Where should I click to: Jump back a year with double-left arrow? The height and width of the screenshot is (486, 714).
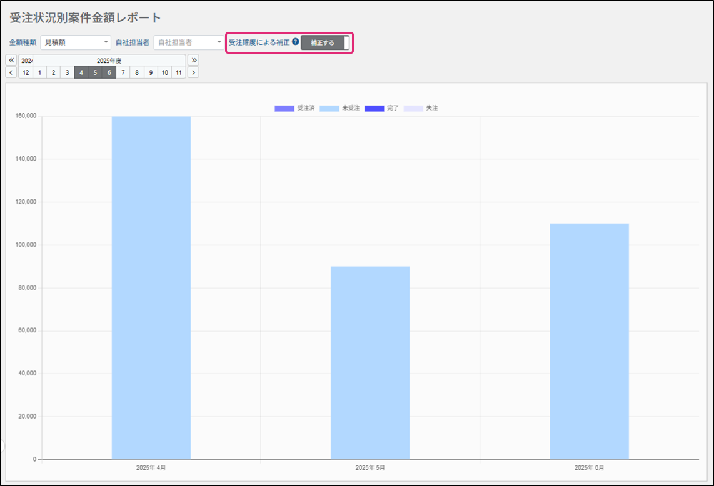tap(11, 60)
